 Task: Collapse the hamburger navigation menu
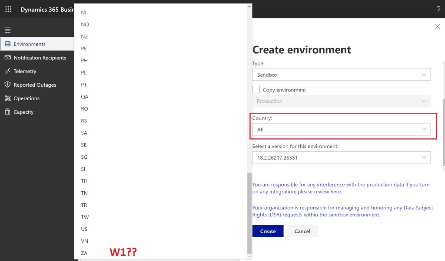(x=7, y=30)
